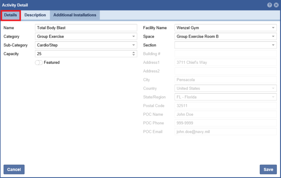
Task: Click the Postal Code field
Action: point(226,106)
